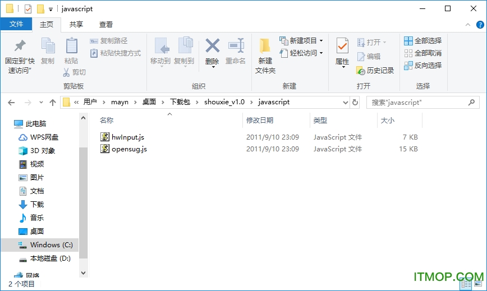The height and width of the screenshot is (291, 487).
Task: Click the search magnifier icon
Action: click(x=471, y=103)
